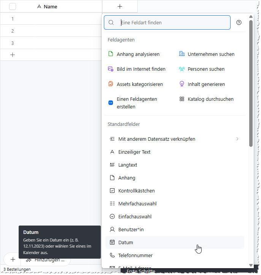
Task: Click the field list vertical scrollbar
Action: 251,84
